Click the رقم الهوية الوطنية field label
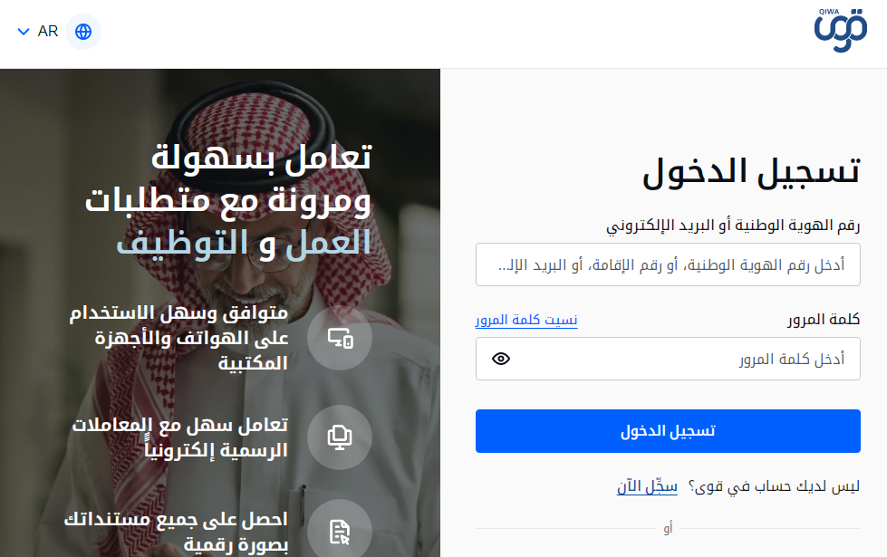 point(733,226)
